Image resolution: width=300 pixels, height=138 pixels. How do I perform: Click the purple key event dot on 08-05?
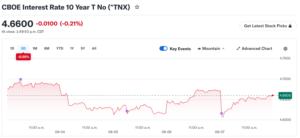[x=127, y=111]
